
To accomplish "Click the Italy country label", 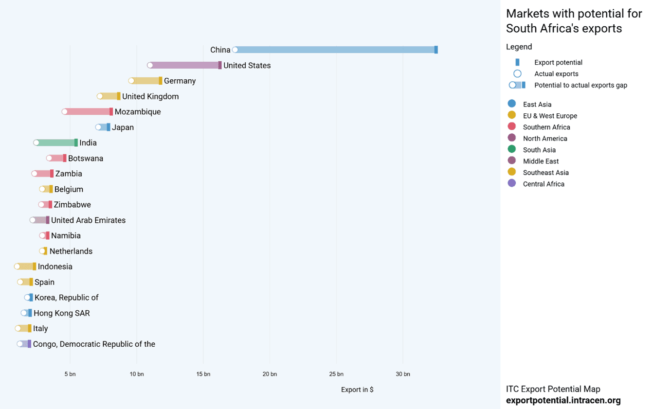I will coord(40,328).
